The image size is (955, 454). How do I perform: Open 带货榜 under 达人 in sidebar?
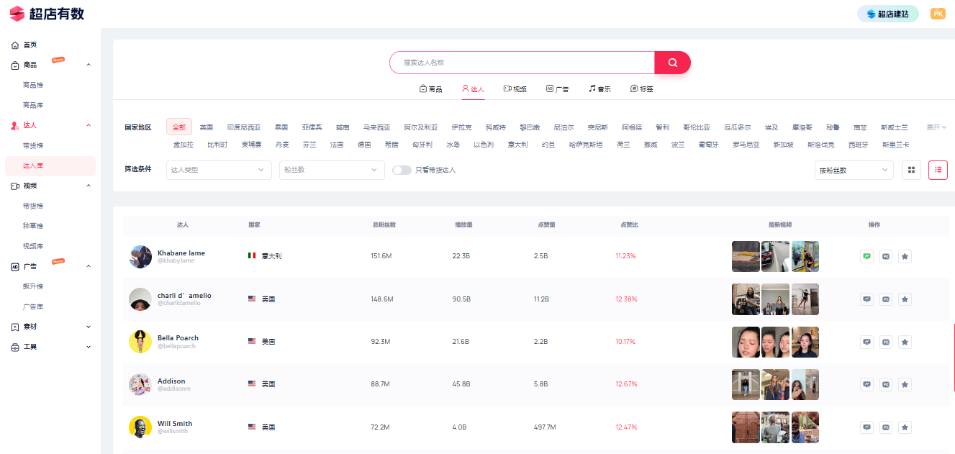(33, 145)
